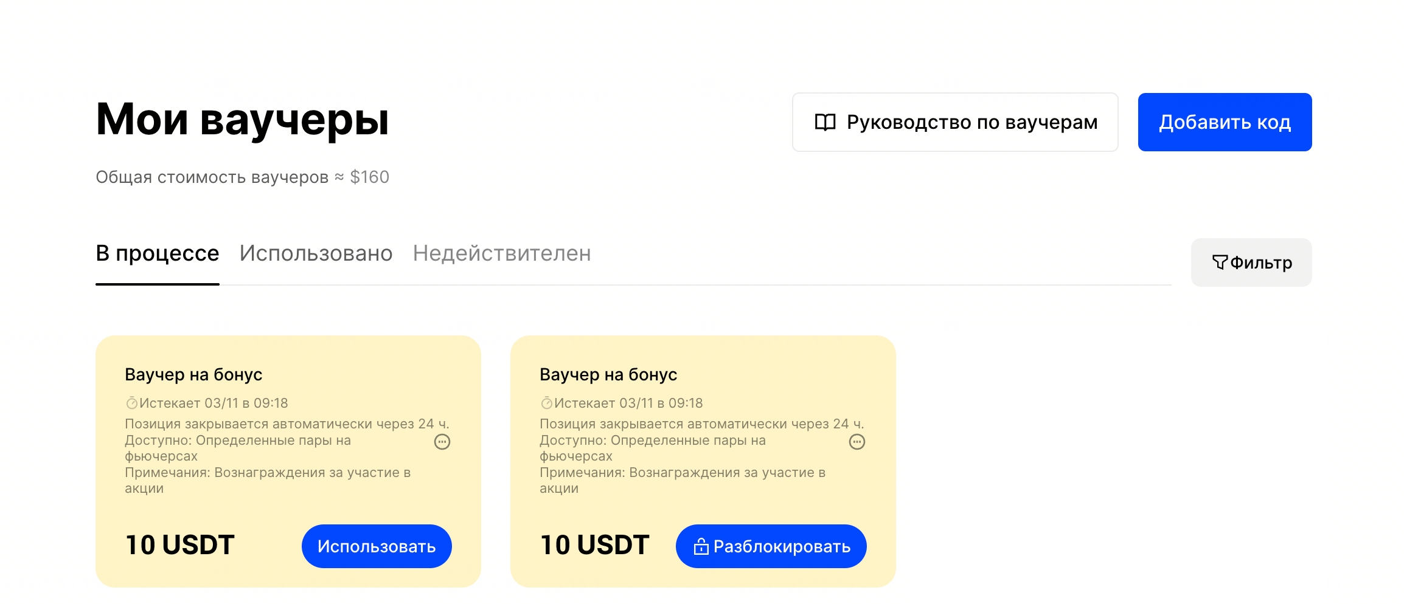
Task: Select the Недействителен tab
Action: pos(502,253)
